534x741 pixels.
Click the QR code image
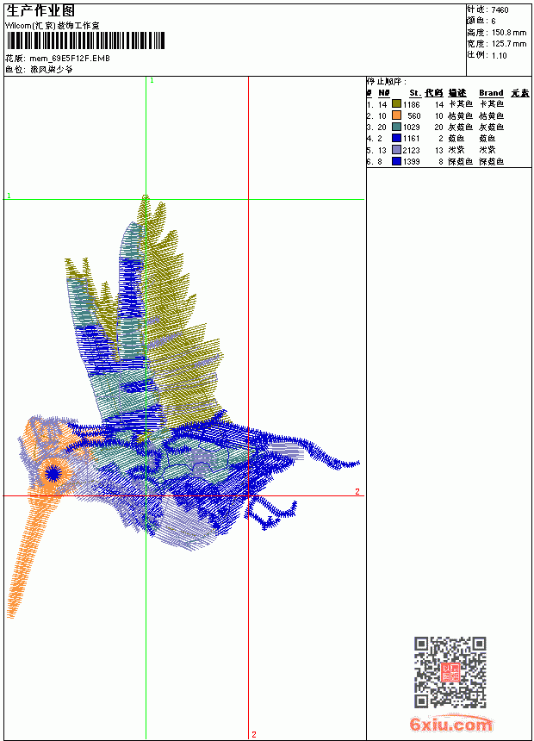450,672
